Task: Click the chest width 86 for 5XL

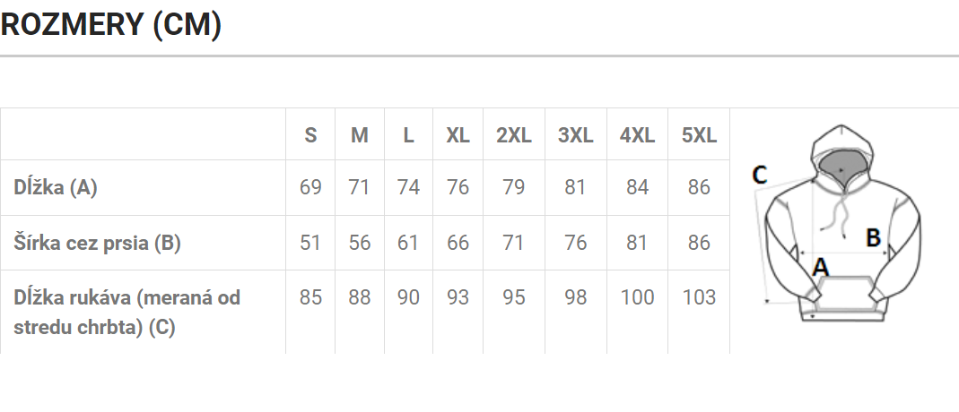Action: coord(699,243)
